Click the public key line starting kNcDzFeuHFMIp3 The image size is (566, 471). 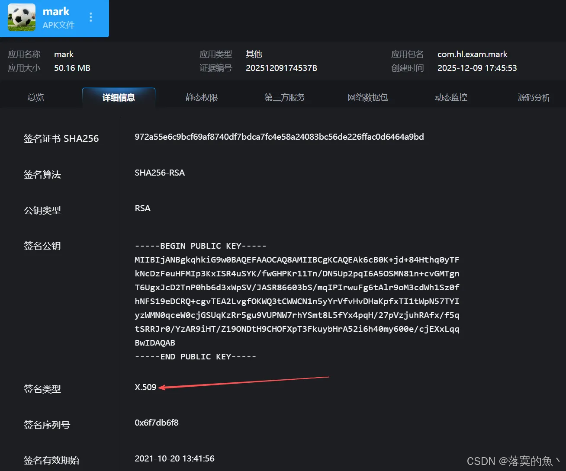coord(297,273)
